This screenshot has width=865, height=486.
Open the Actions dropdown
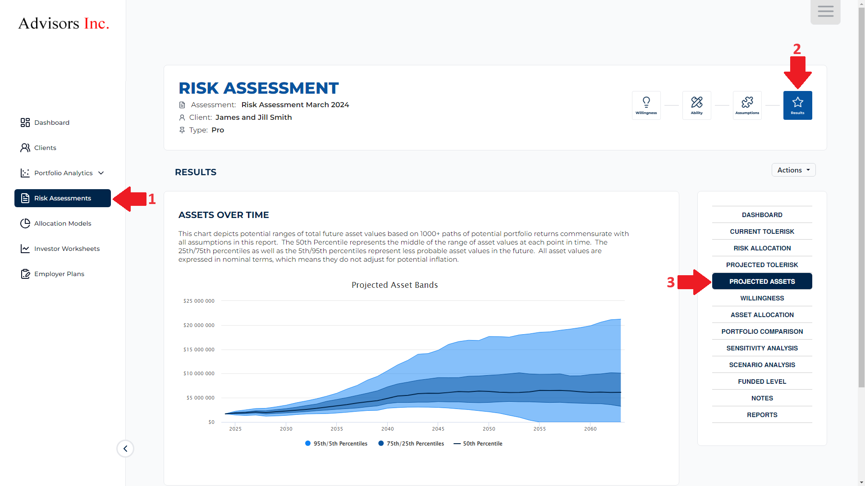[x=793, y=170]
